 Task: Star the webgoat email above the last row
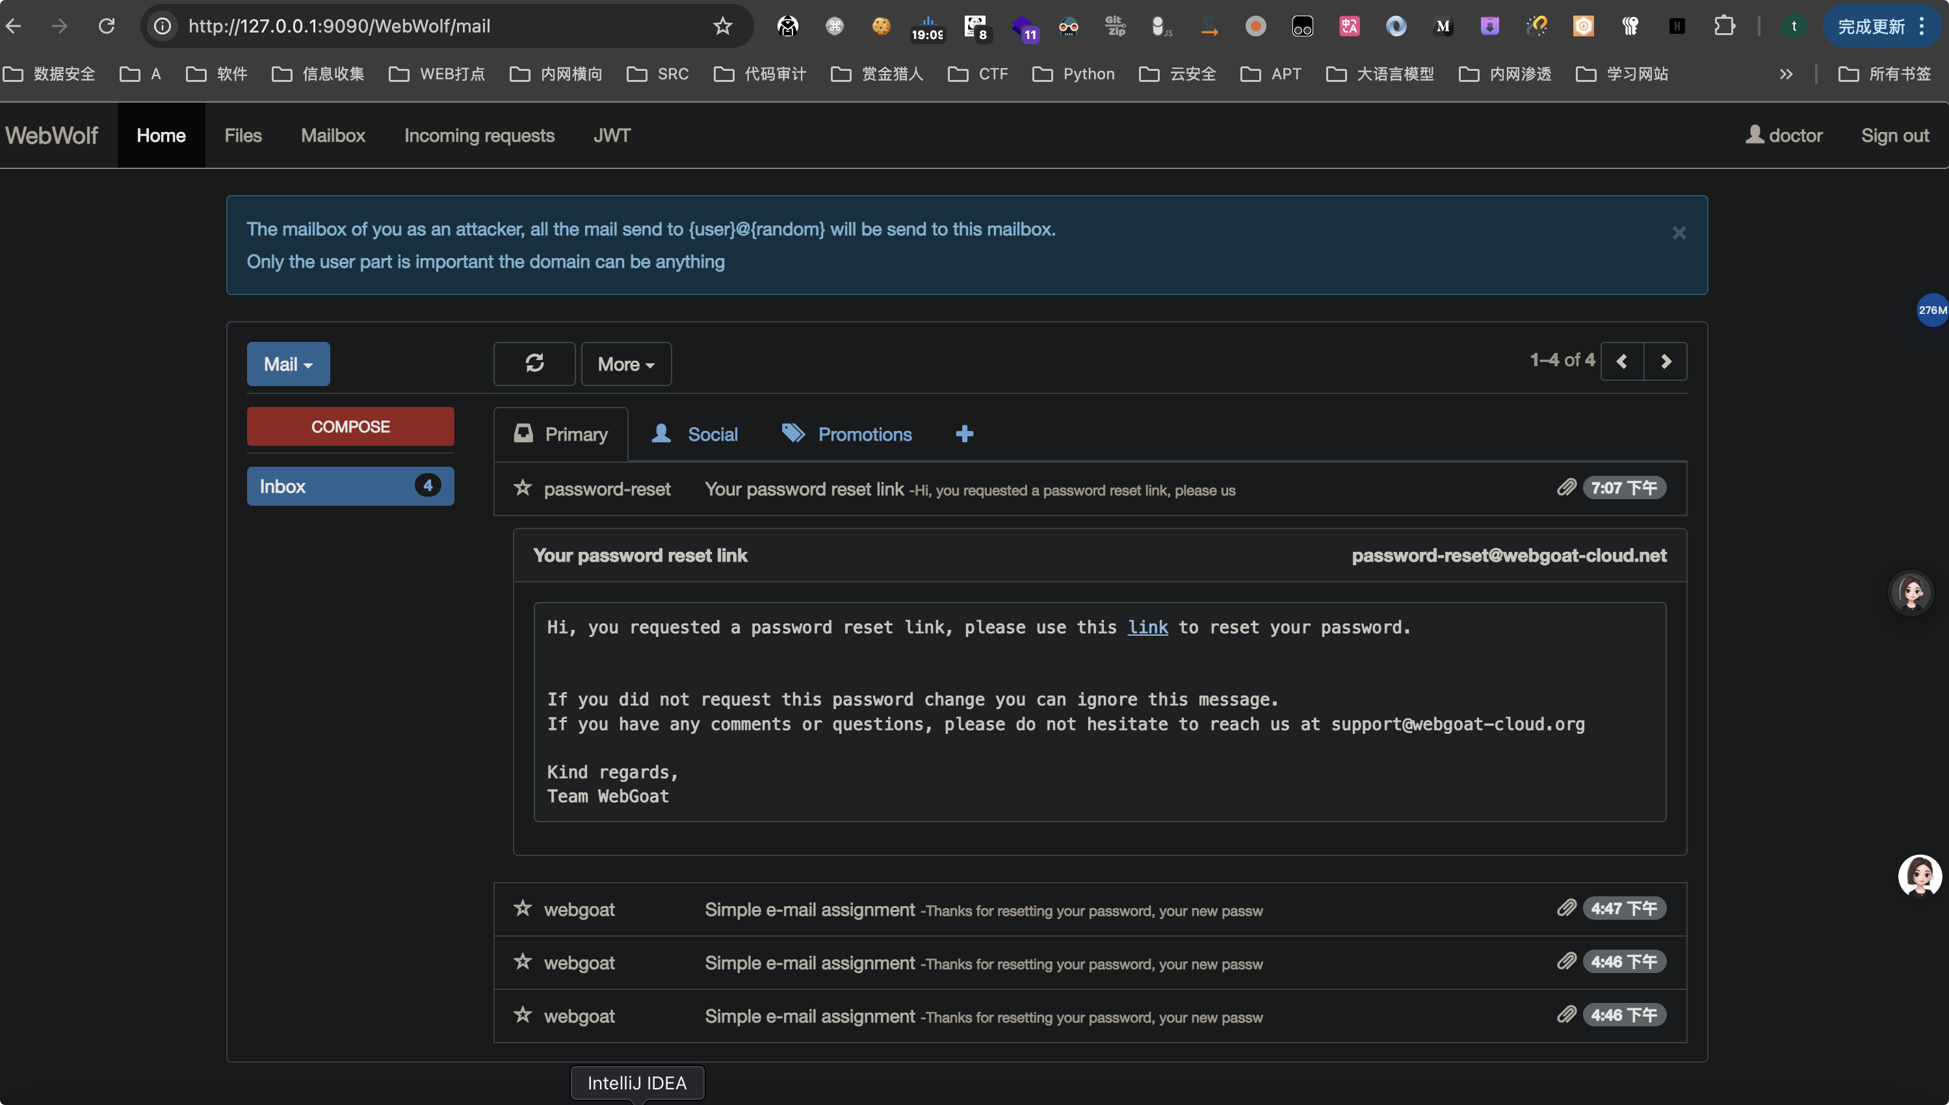click(522, 961)
